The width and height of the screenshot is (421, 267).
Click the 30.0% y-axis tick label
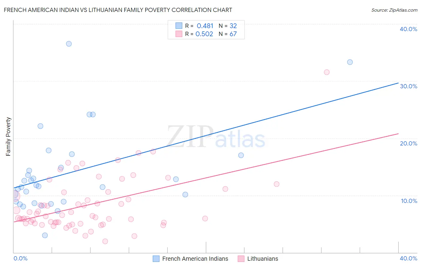[408, 86]
